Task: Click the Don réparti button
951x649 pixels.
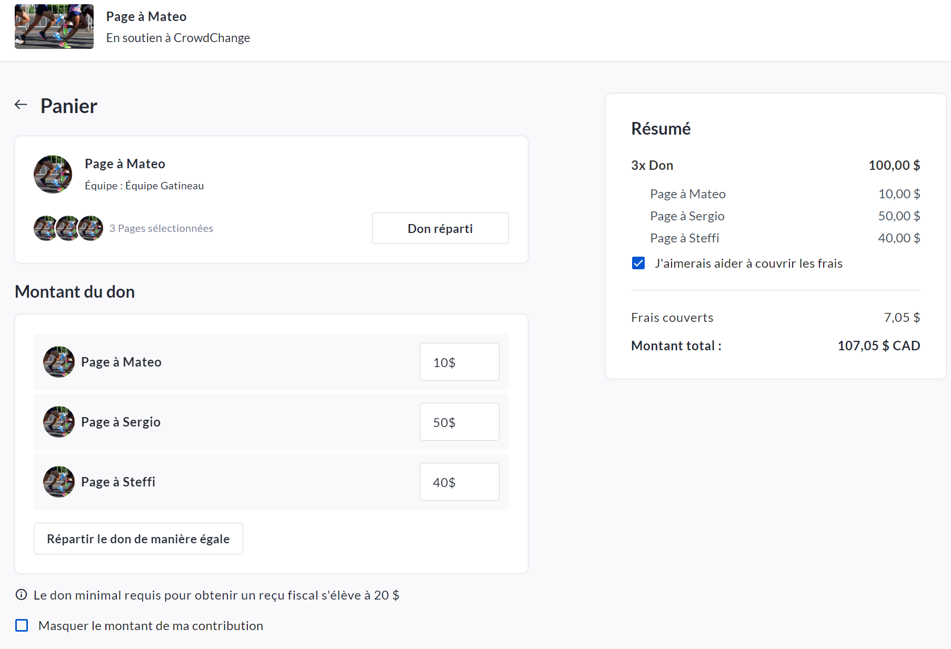Action: 440,228
